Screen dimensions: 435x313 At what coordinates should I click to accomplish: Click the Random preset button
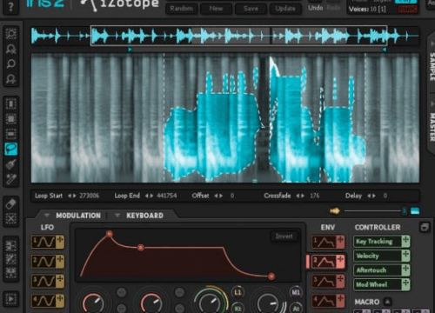pos(182,9)
